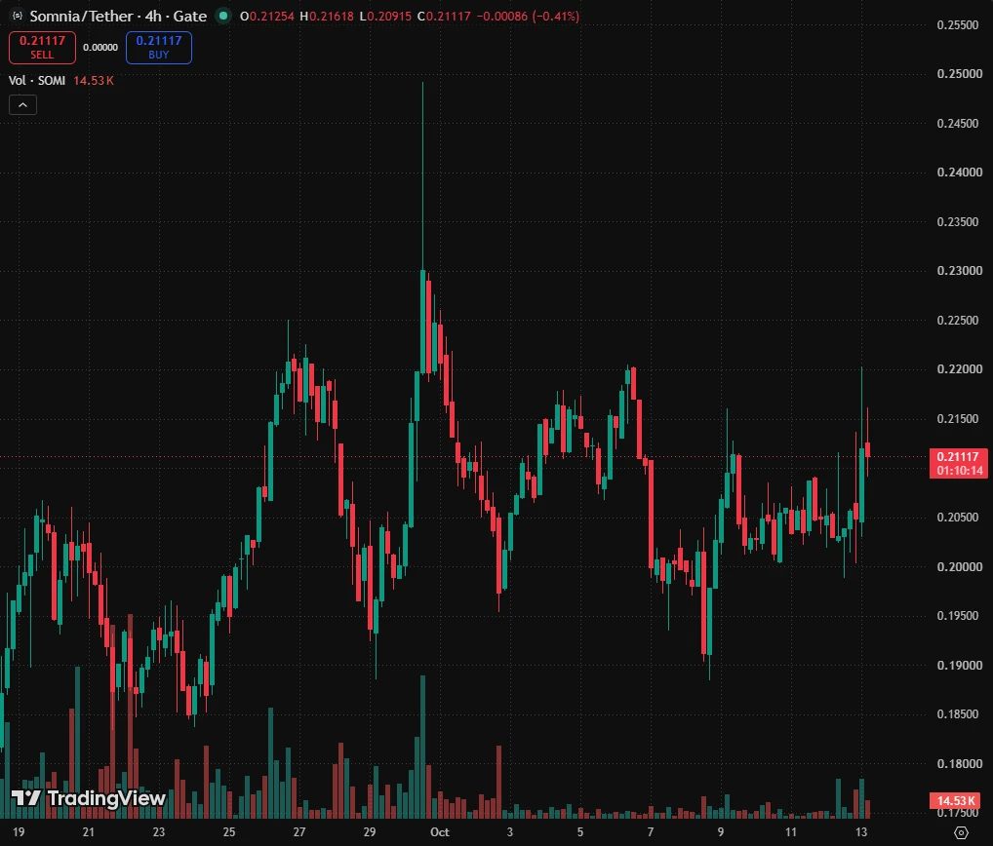Image resolution: width=993 pixels, height=846 pixels.
Task: Click date label 13 on the time axis
Action: click(861, 832)
